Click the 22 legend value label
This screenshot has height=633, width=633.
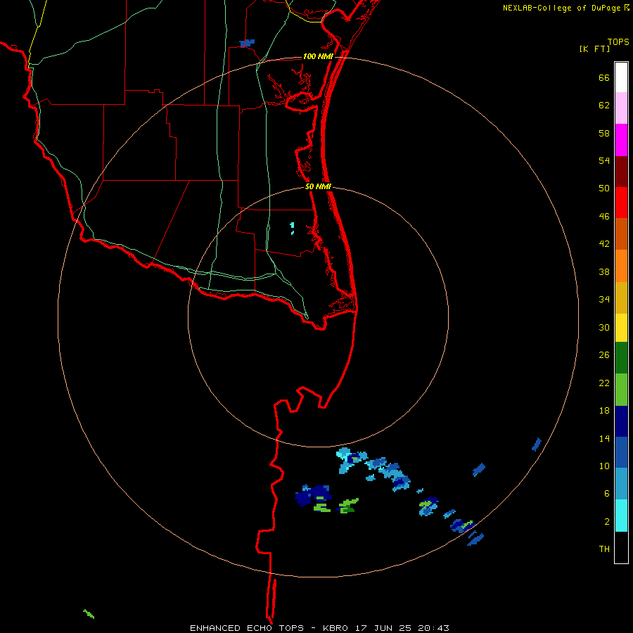tap(604, 383)
